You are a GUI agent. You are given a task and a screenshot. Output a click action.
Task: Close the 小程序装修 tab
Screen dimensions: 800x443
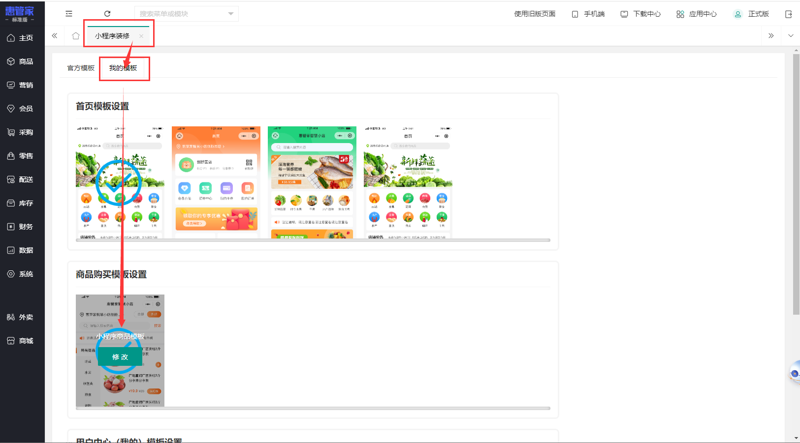[141, 36]
